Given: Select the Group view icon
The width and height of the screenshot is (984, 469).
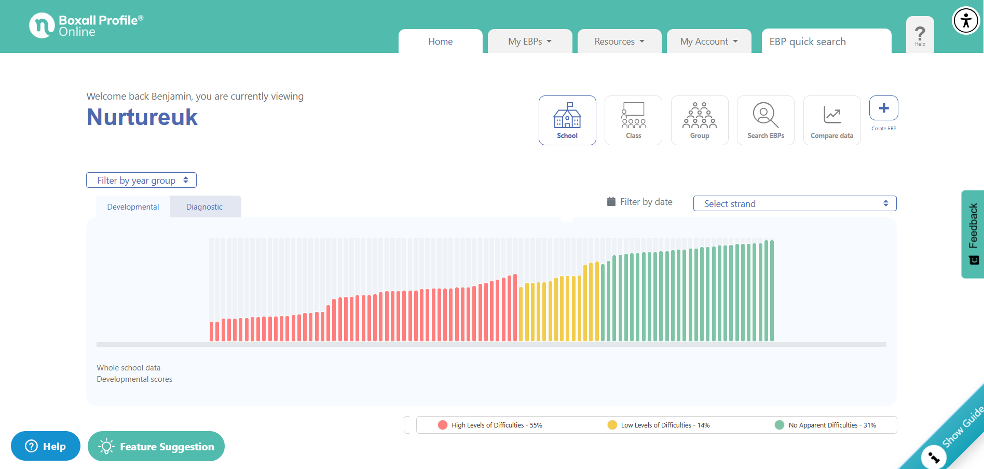Looking at the screenshot, I should point(700,120).
